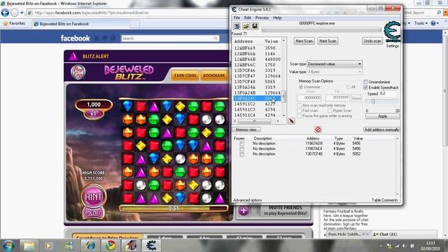Click the red arrow add-to-list icon
Screen dimensions: 448x252
[x=291, y=121]
